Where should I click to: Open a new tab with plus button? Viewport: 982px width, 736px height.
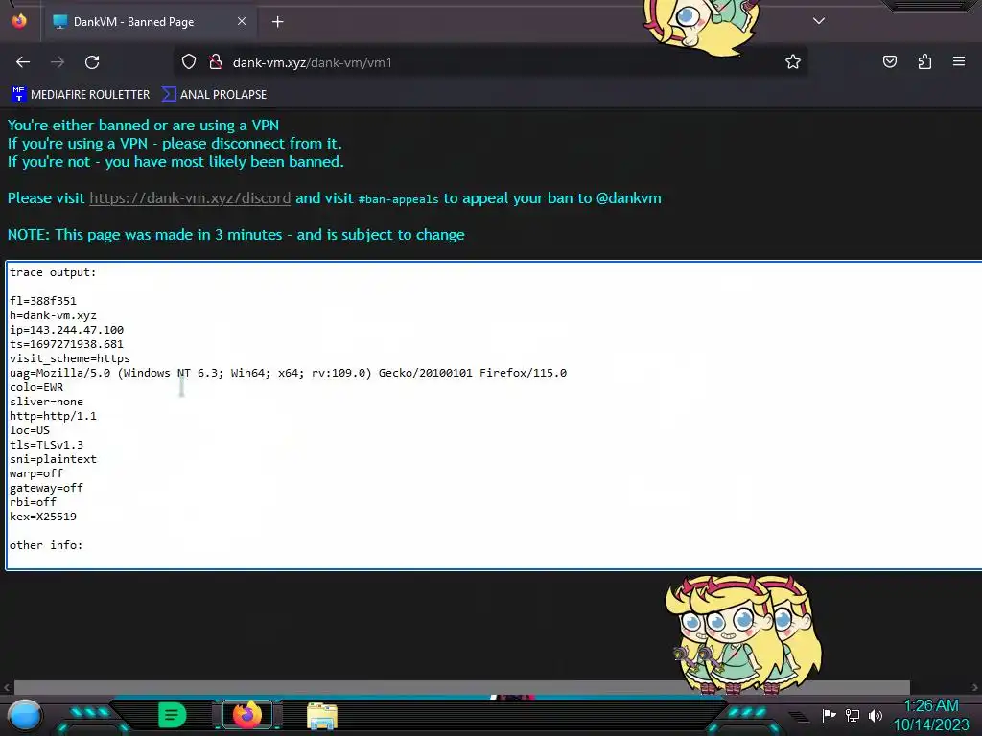coord(277,22)
